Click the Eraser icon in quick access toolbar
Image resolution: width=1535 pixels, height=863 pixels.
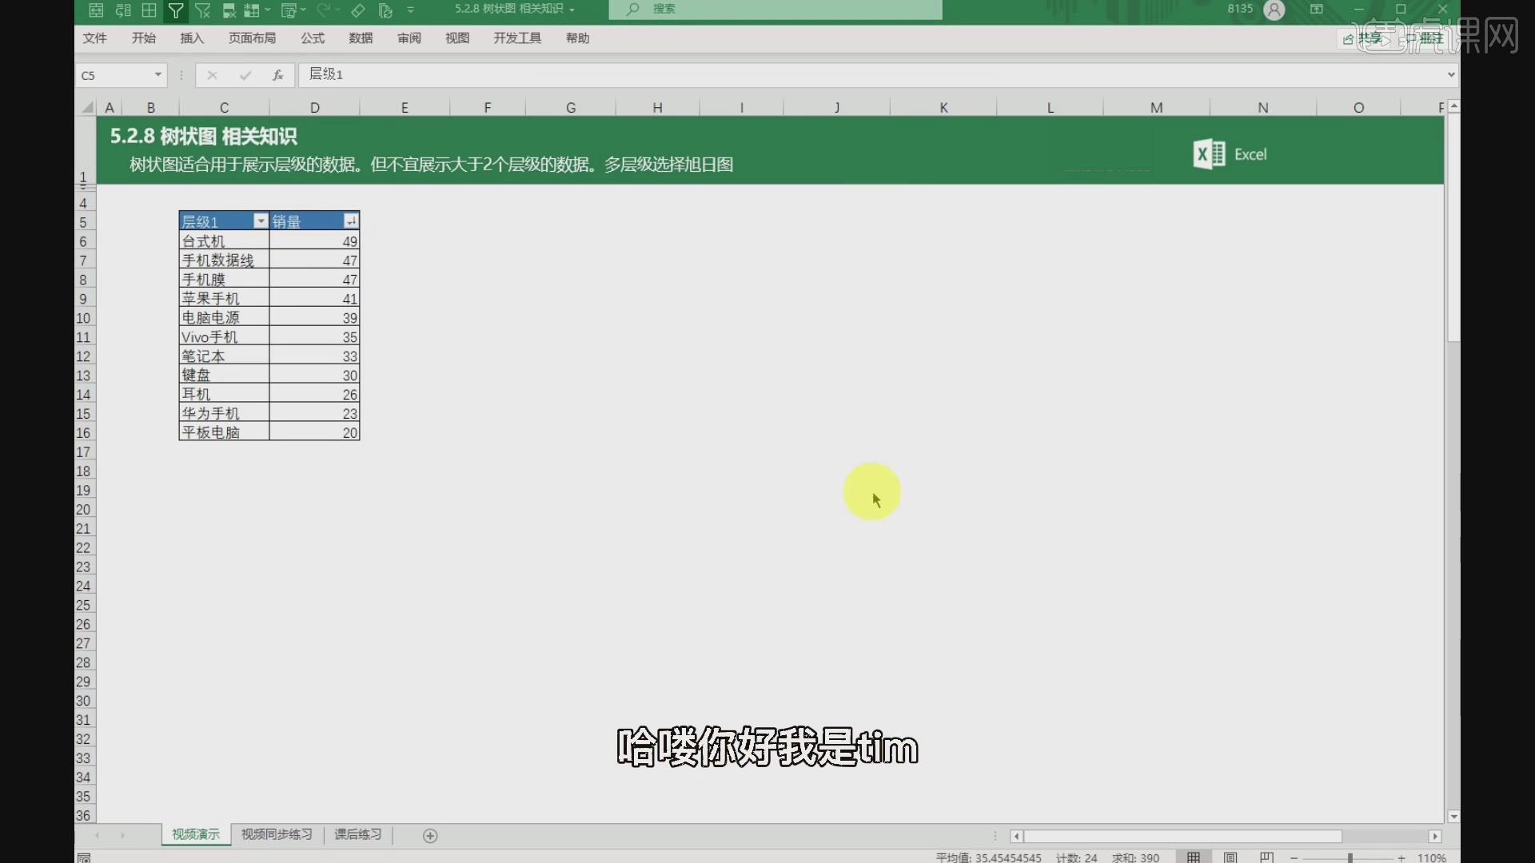click(357, 10)
